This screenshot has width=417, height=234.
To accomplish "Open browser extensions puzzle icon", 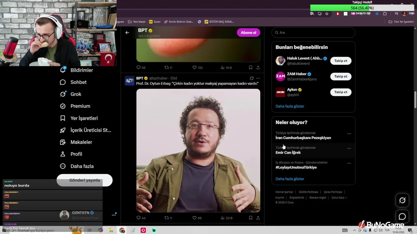I will 385,14.
